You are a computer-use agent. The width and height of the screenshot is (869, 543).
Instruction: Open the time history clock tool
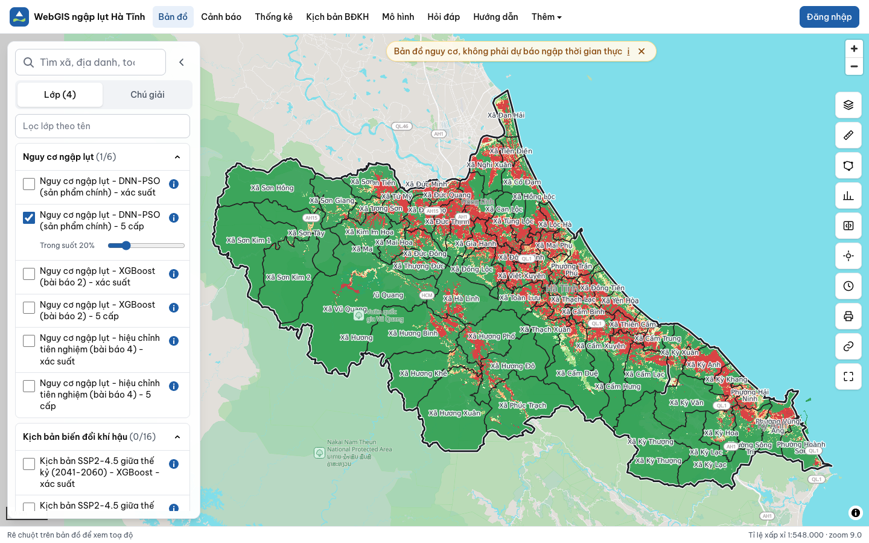tap(848, 286)
